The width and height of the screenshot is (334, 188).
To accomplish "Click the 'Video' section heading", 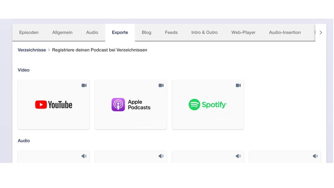I will [23, 70].
